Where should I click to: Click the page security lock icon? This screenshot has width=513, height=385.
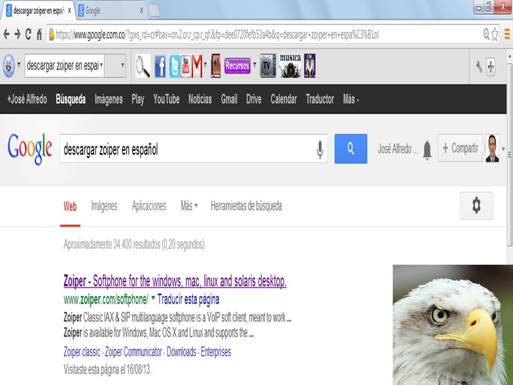coord(52,34)
